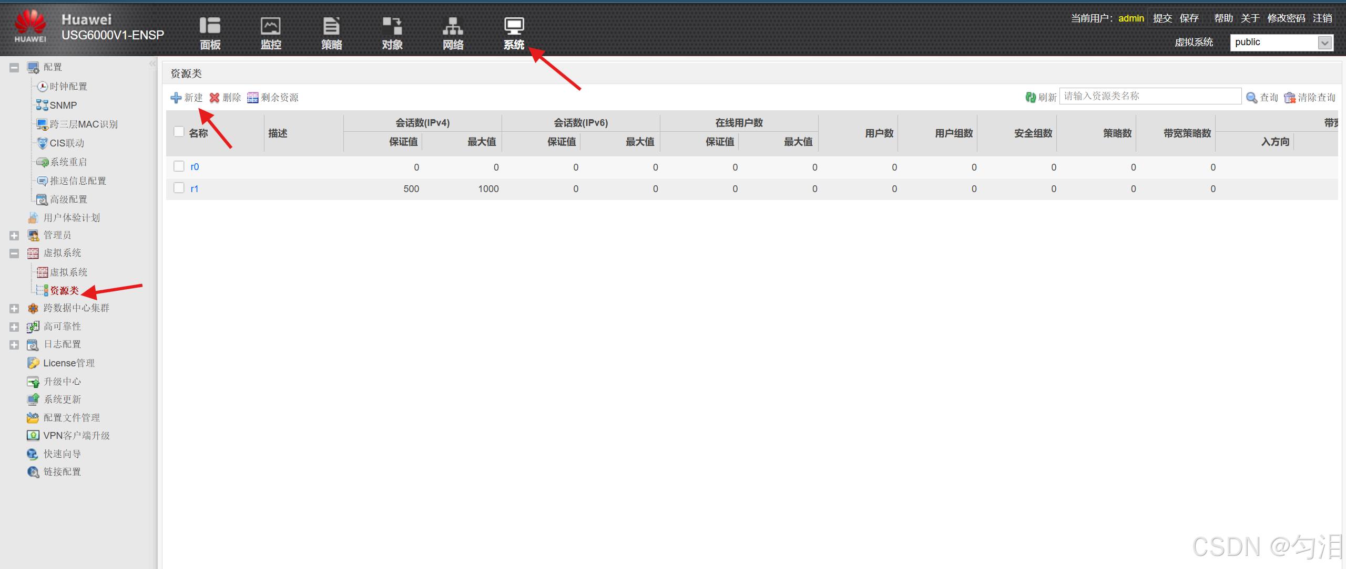Open 链接配置 icon
1346x569 pixels.
point(33,472)
